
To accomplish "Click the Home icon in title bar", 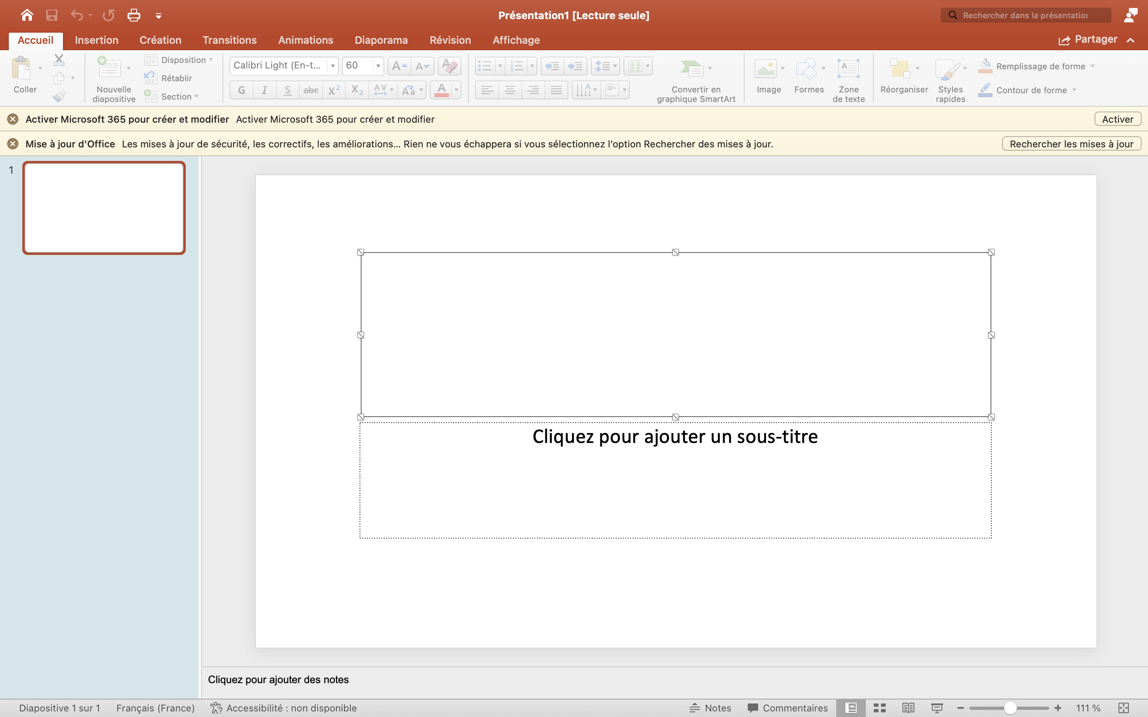I will (27, 15).
